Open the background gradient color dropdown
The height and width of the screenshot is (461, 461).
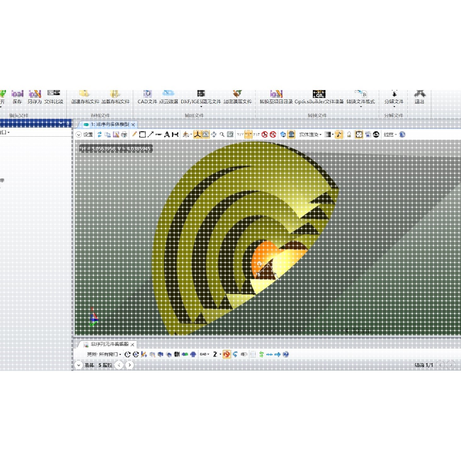[329, 134]
